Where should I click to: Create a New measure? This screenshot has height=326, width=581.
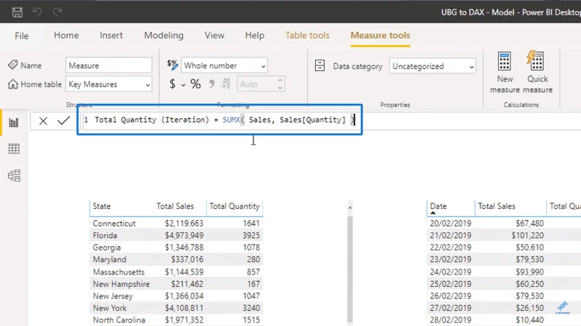(504, 72)
